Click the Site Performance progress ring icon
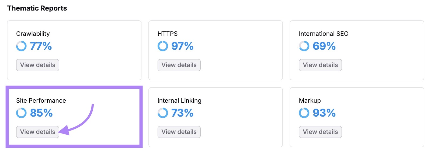Image resolution: width=431 pixels, height=155 pixels. 21,113
